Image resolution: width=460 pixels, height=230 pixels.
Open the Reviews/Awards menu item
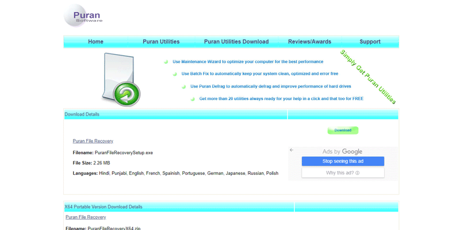click(x=309, y=41)
